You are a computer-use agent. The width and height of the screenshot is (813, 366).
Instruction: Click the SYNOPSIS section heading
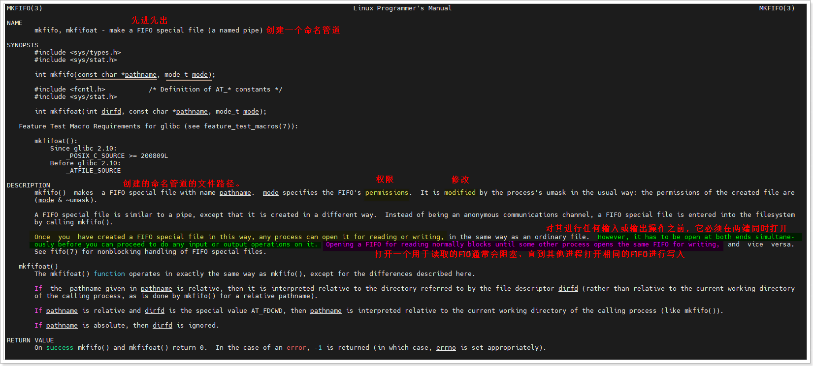point(22,45)
